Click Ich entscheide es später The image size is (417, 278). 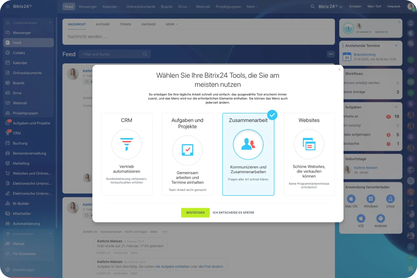click(x=233, y=213)
